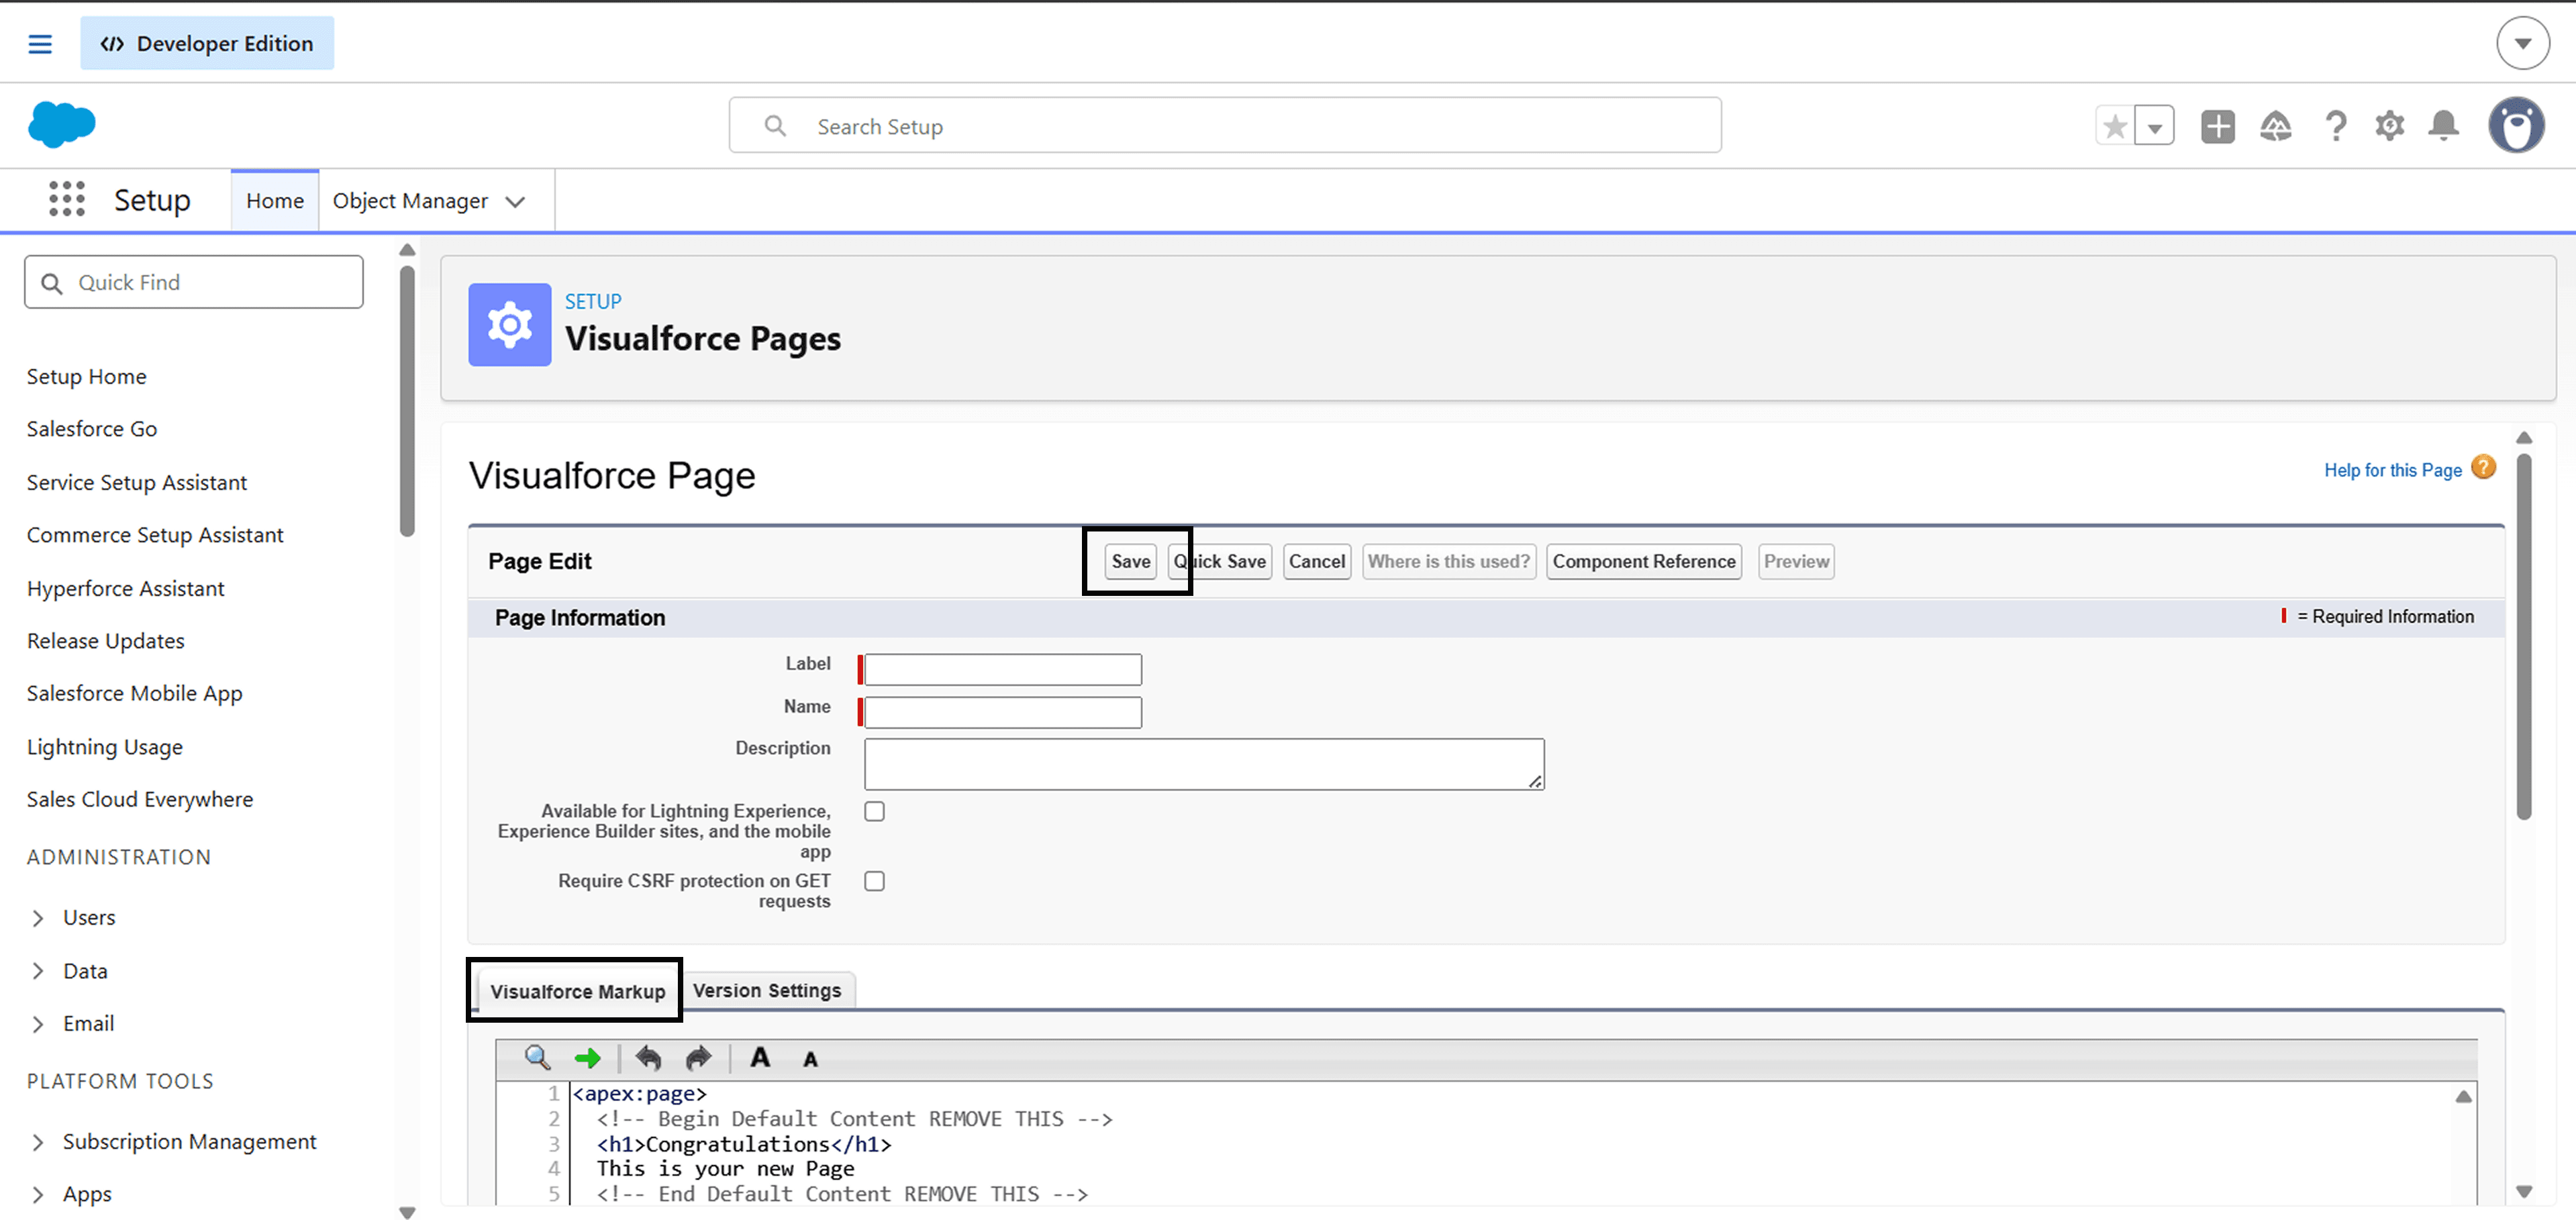Open the global create plus icon
2576x1220 pixels.
(x=2217, y=126)
